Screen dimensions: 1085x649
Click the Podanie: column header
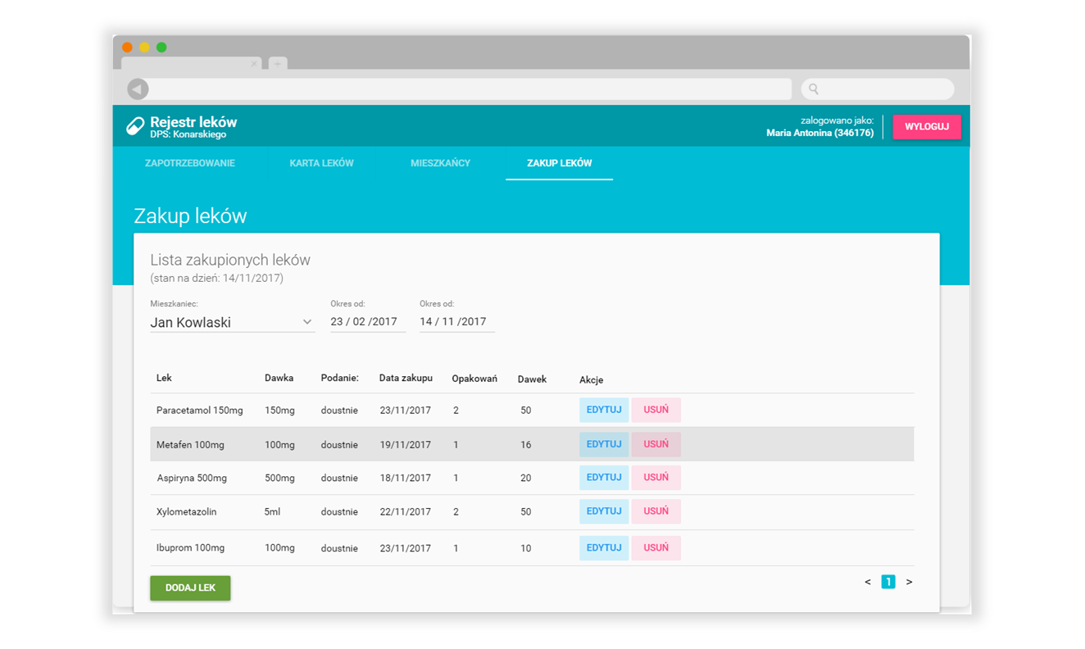click(x=340, y=378)
